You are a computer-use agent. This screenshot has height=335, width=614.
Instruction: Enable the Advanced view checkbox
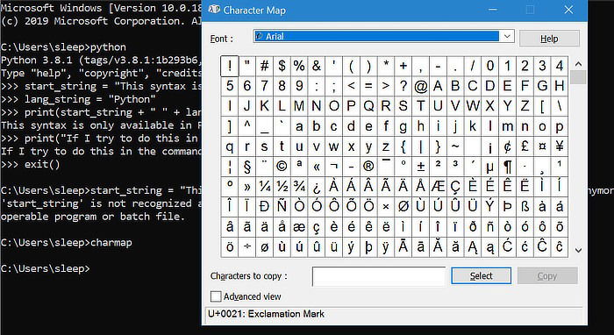tap(216, 296)
